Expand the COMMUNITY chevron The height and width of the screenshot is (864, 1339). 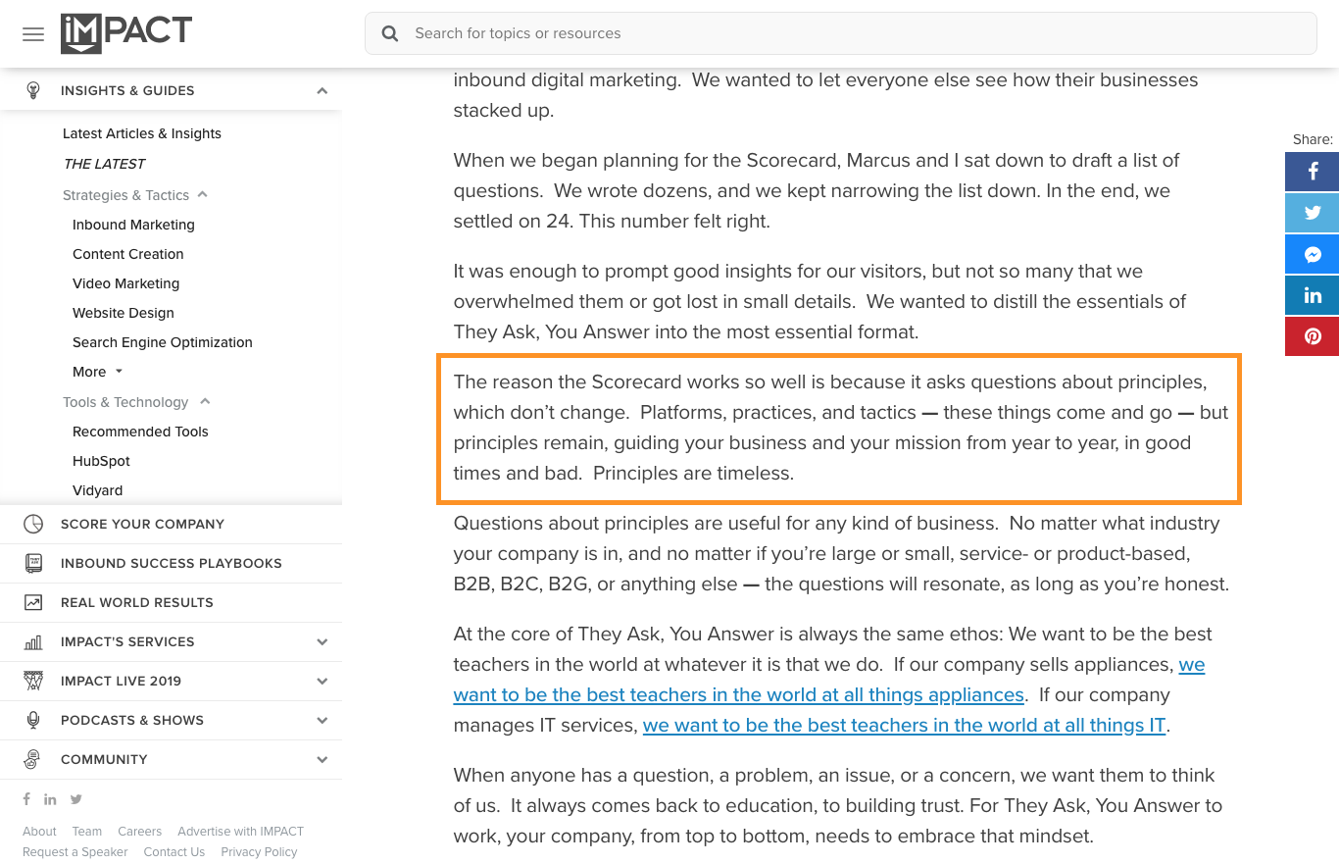pos(322,759)
